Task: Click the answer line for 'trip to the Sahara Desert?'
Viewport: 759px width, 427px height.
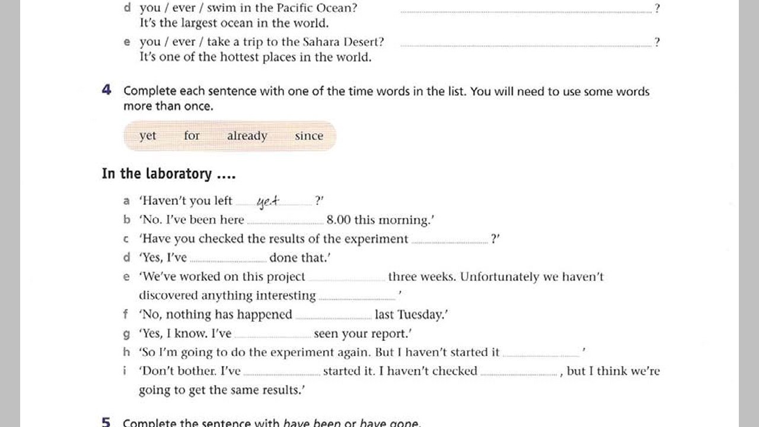Action: 527,44
